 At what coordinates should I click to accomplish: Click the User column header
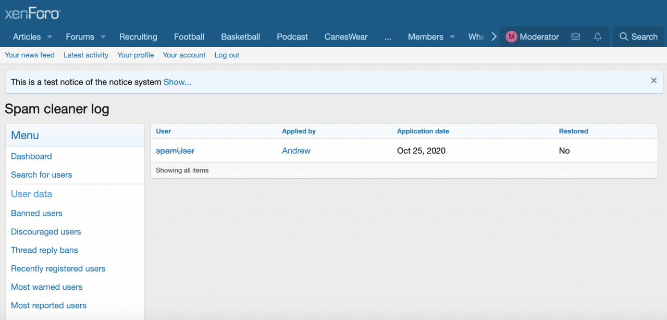pyautogui.click(x=164, y=131)
